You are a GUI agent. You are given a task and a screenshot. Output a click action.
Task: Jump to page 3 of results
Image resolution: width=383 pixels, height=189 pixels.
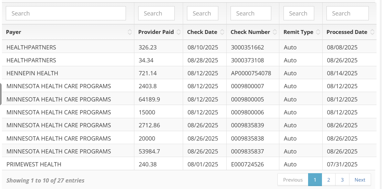pos(342,180)
